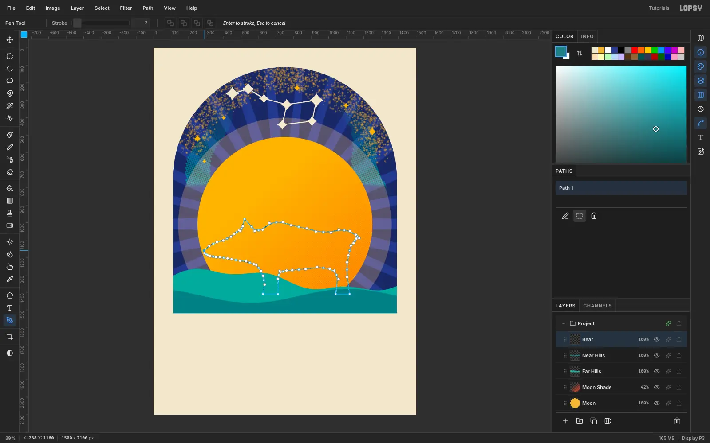Select the Move tool
Image resolution: width=710 pixels, height=443 pixels.
click(x=10, y=40)
